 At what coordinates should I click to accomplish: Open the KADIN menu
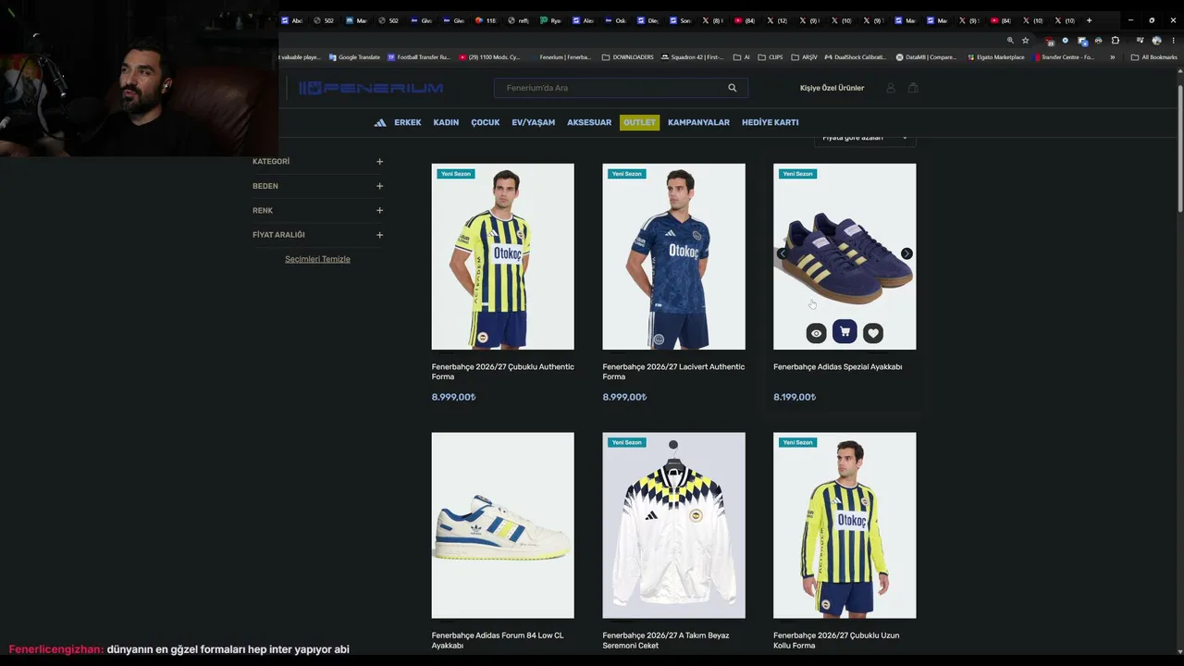[446, 122]
